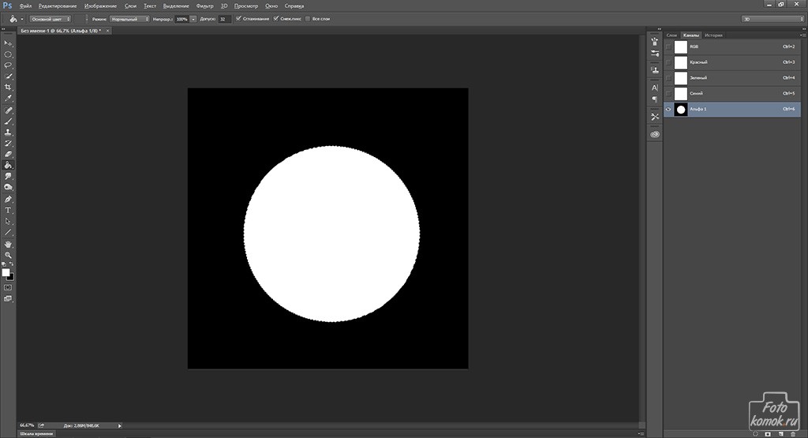Image resolution: width=808 pixels, height=438 pixels.
Task: Pick the Crop tool
Action: (x=9, y=87)
